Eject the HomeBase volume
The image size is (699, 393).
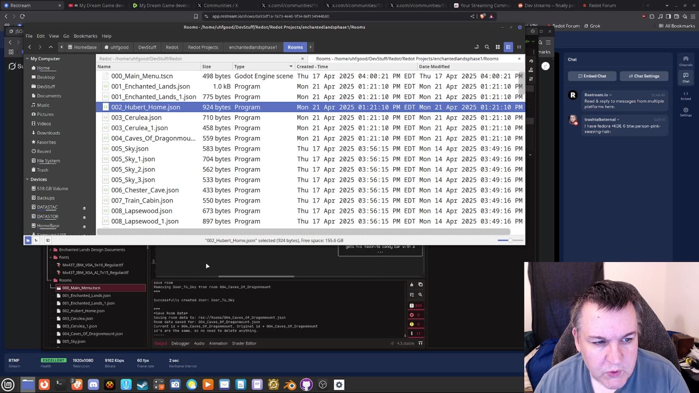click(84, 227)
